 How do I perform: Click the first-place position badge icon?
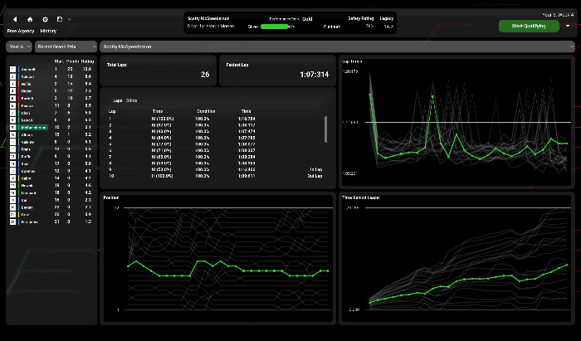12,69
